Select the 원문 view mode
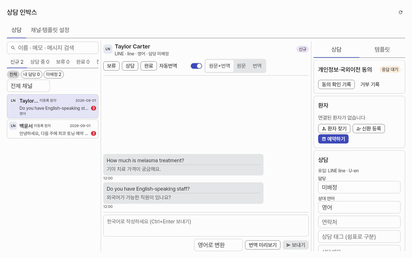The image size is (412, 258). pyautogui.click(x=241, y=66)
